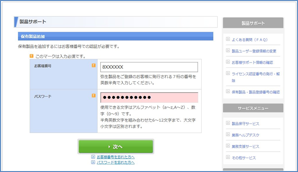298x172 pixels.
Task: Open 保有製品・製品登録番号の確認 link
Action: [x=256, y=92]
